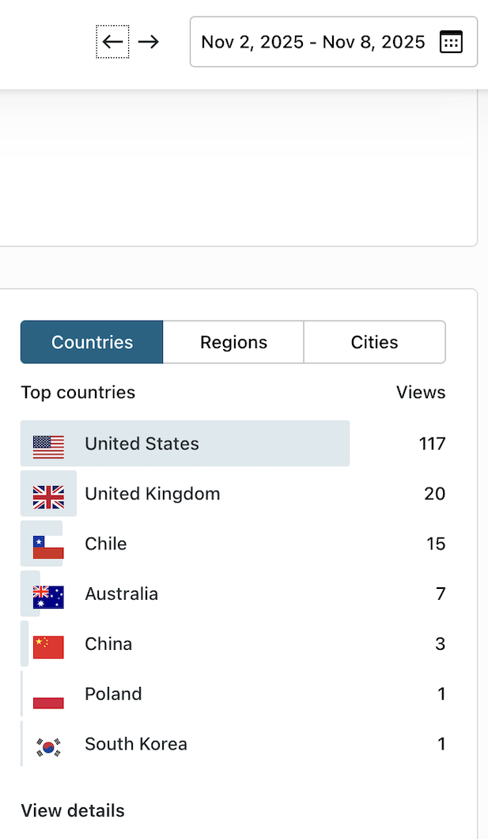This screenshot has height=839, width=488.
Task: Select the Australia country name
Action: tap(122, 594)
